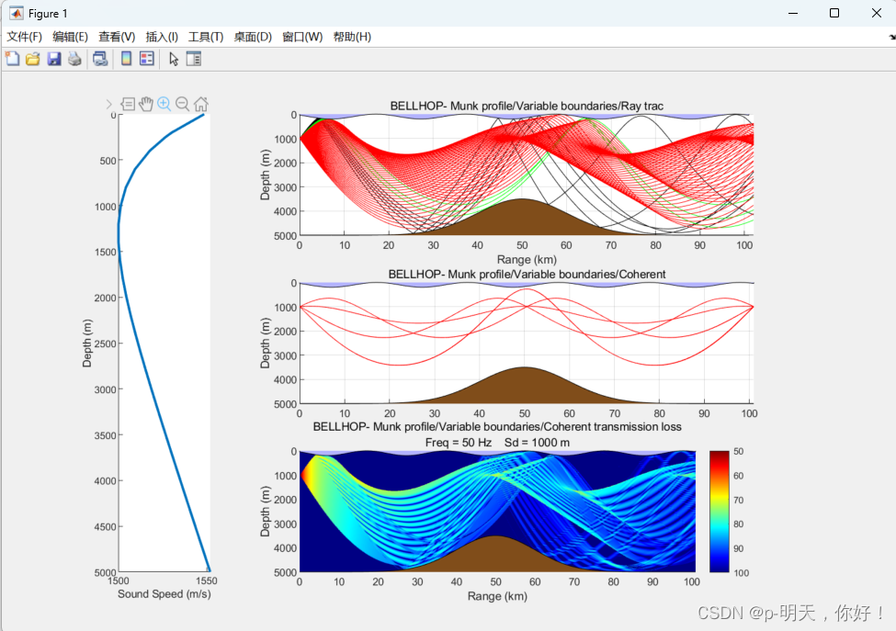Expand axes toolbar with the chevron
The height and width of the screenshot is (631, 896).
pyautogui.click(x=109, y=104)
